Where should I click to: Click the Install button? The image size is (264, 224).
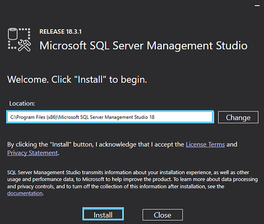tap(103, 214)
